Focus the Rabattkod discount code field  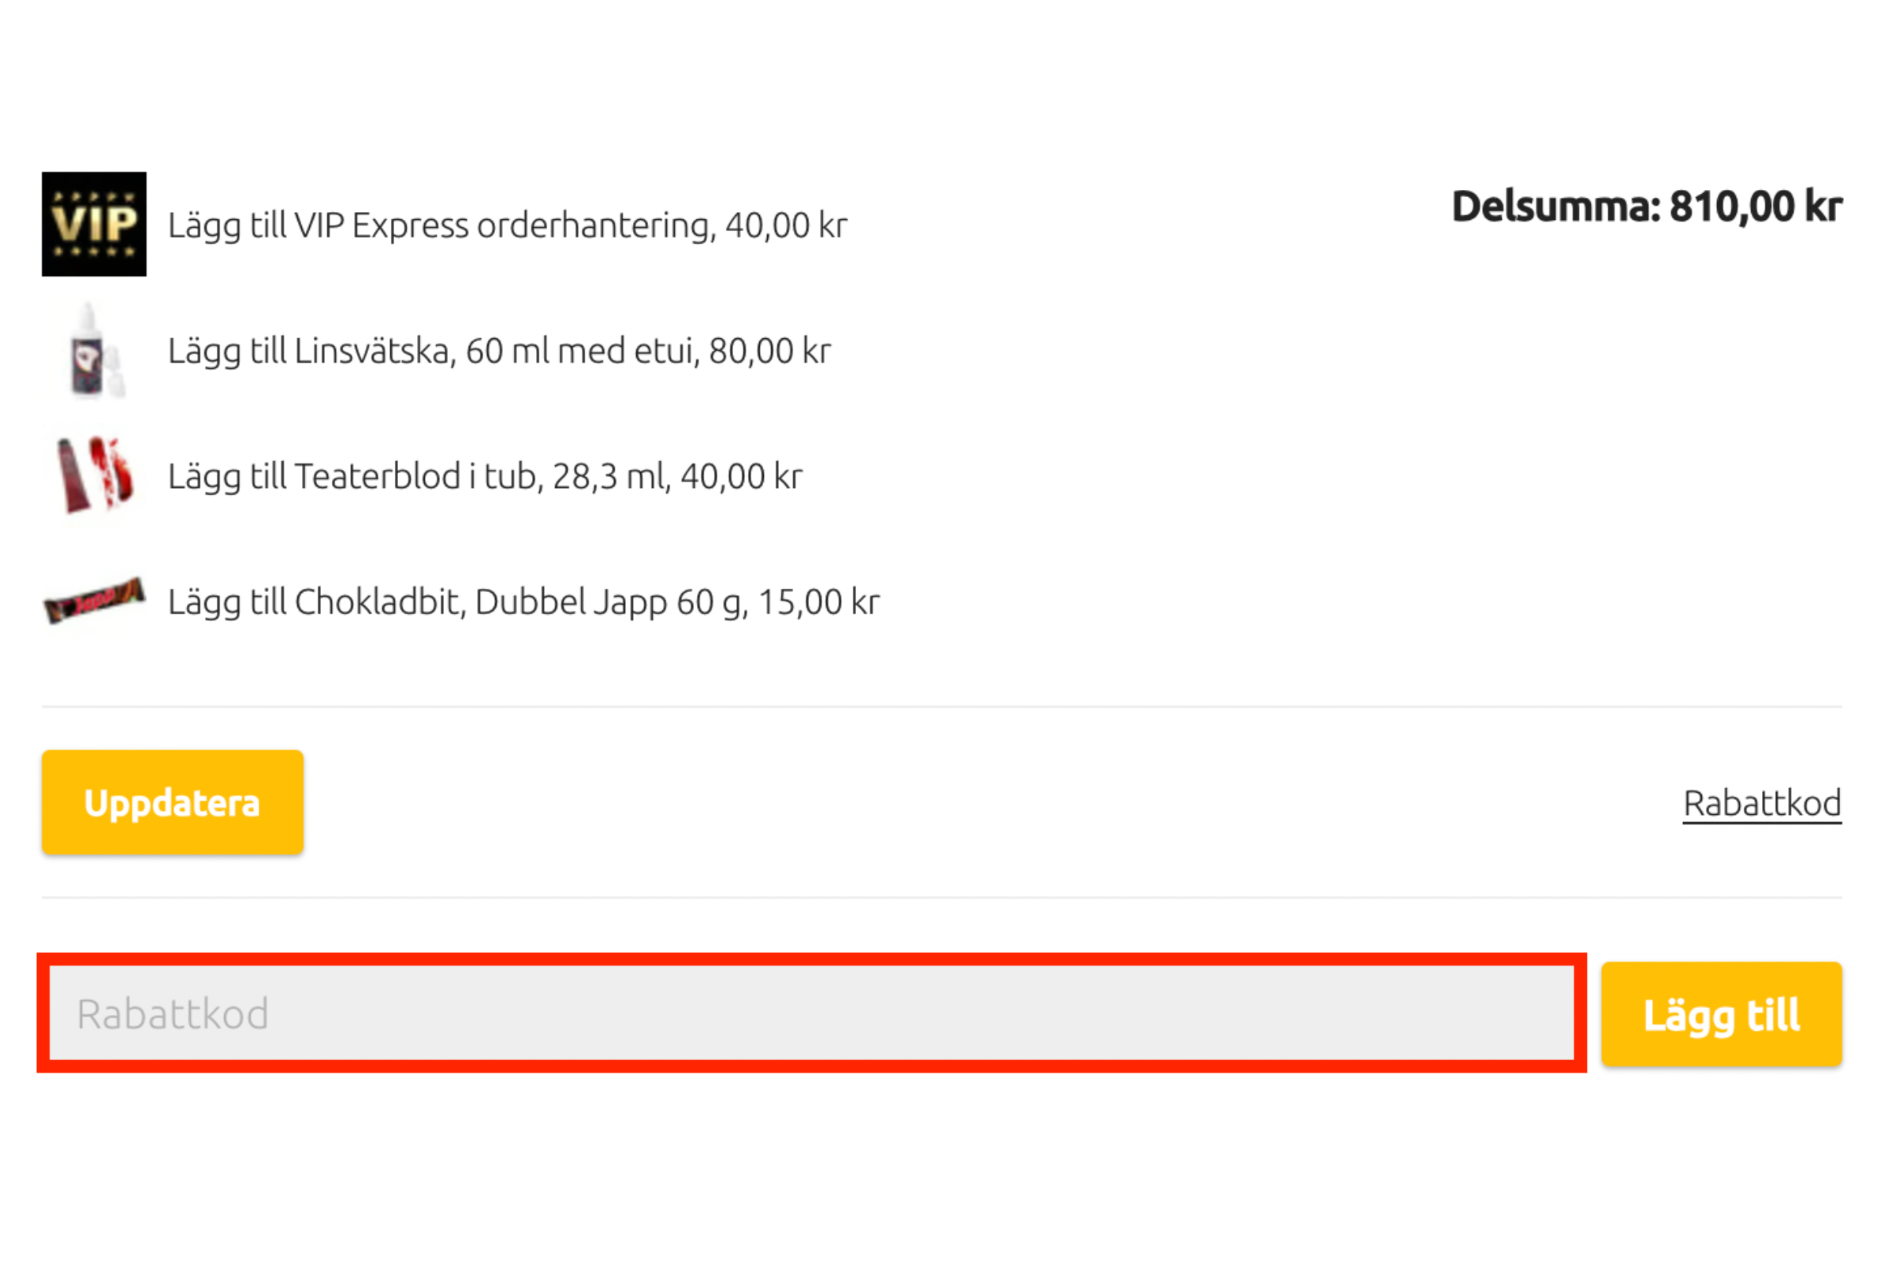click(x=812, y=1014)
